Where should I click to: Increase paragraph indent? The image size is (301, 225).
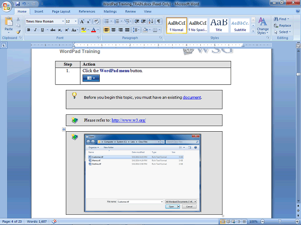pos(143,21)
